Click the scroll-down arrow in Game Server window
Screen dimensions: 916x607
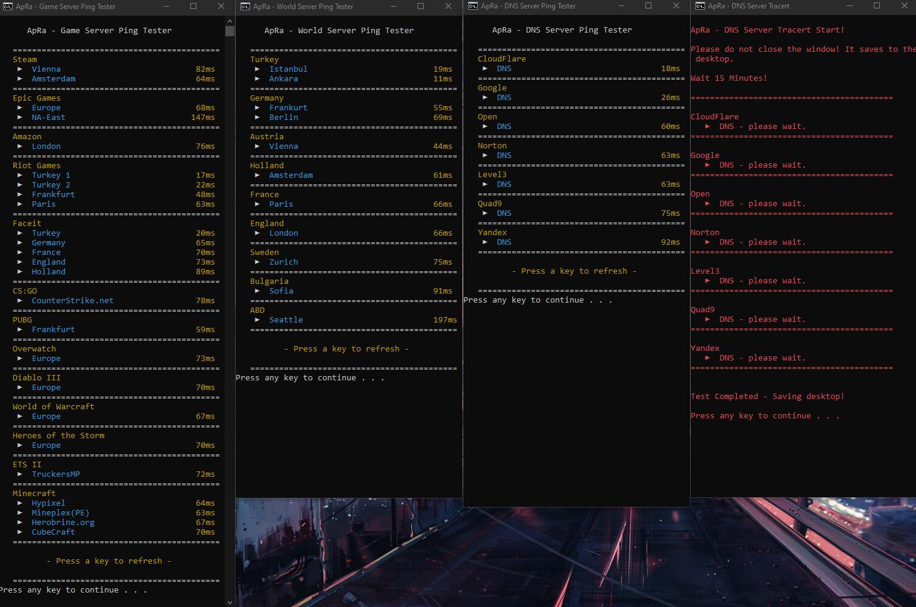(x=230, y=602)
